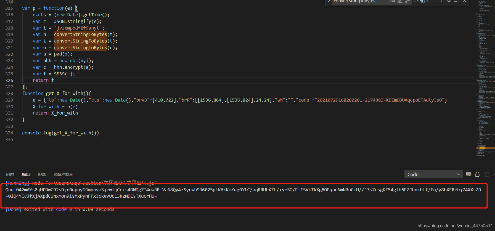Image resolution: width=495 pixels, height=231 pixels.
Task: Click convertStringToBytes on line 319
Action: pyautogui.click(x=80, y=34)
